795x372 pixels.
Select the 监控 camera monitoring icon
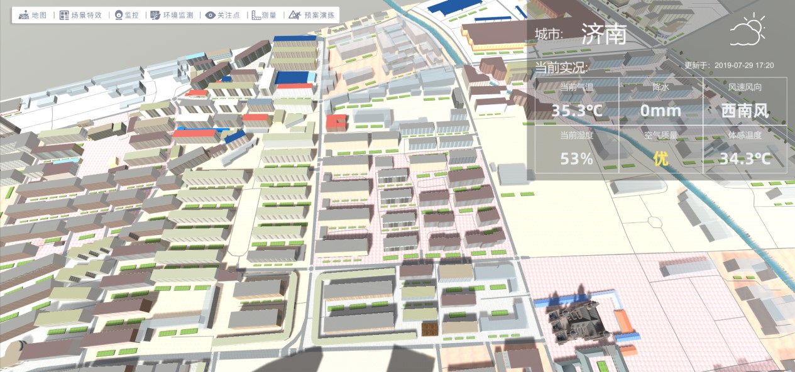click(x=118, y=15)
